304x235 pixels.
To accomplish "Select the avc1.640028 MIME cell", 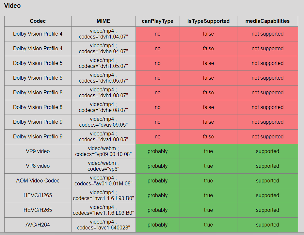I will pos(103,225).
